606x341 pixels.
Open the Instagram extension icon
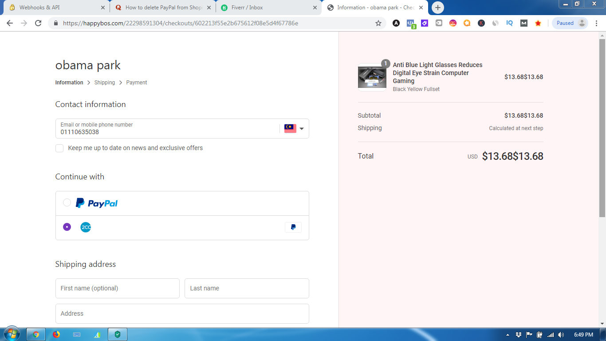pyautogui.click(x=453, y=23)
